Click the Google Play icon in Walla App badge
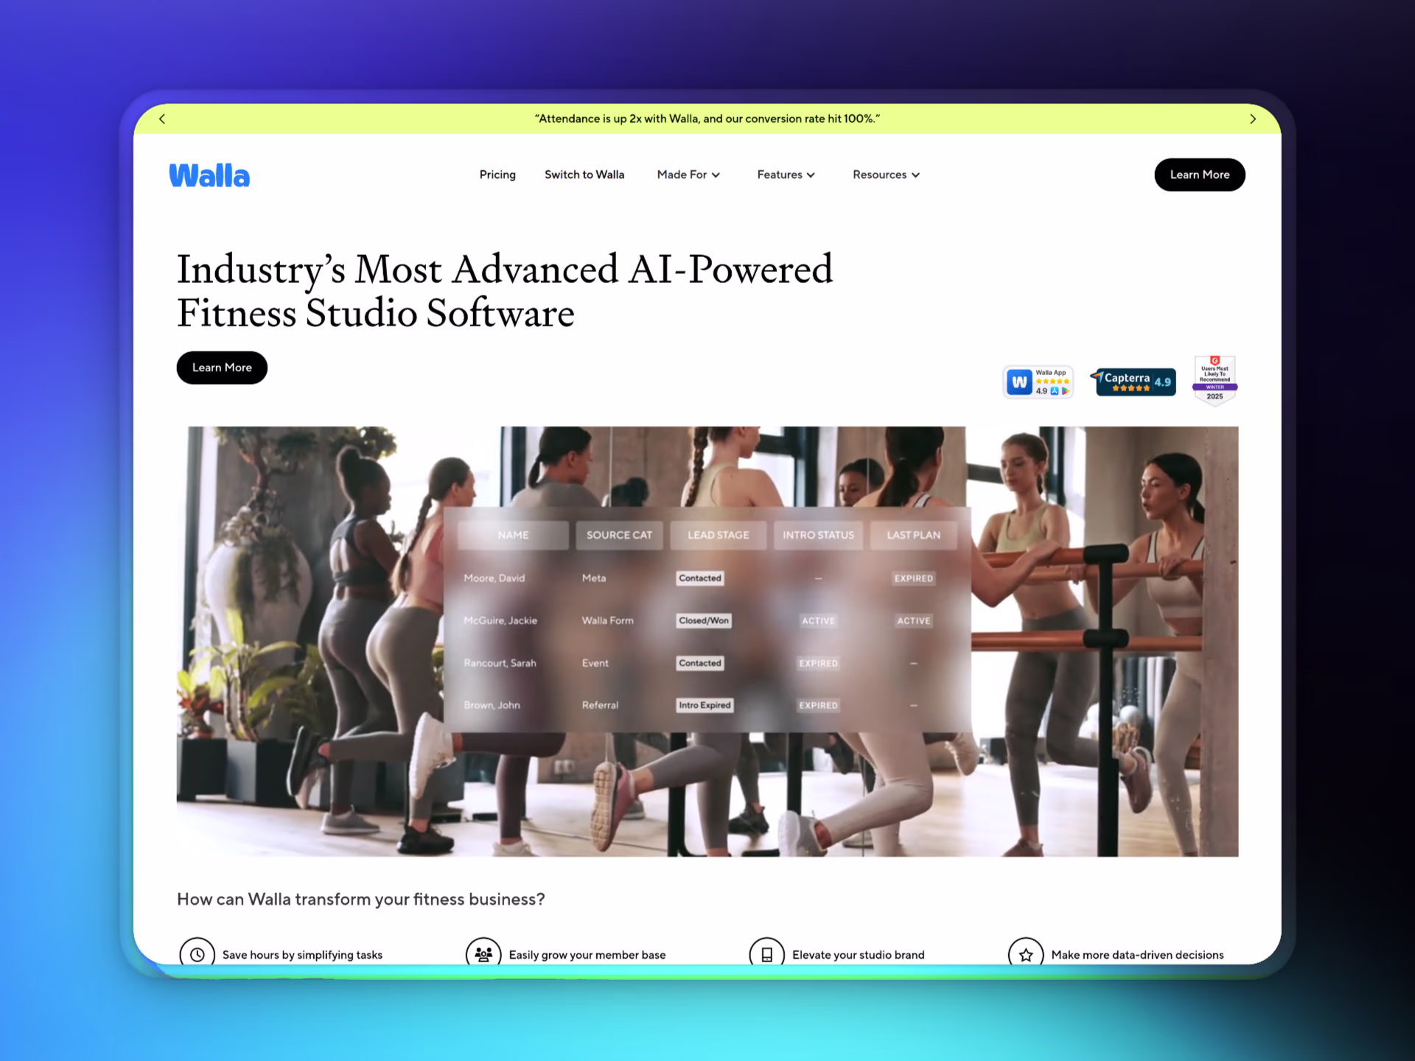The height and width of the screenshot is (1061, 1415). tap(1064, 391)
